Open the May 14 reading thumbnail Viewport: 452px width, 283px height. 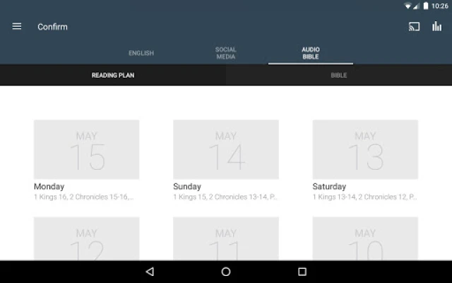226,149
